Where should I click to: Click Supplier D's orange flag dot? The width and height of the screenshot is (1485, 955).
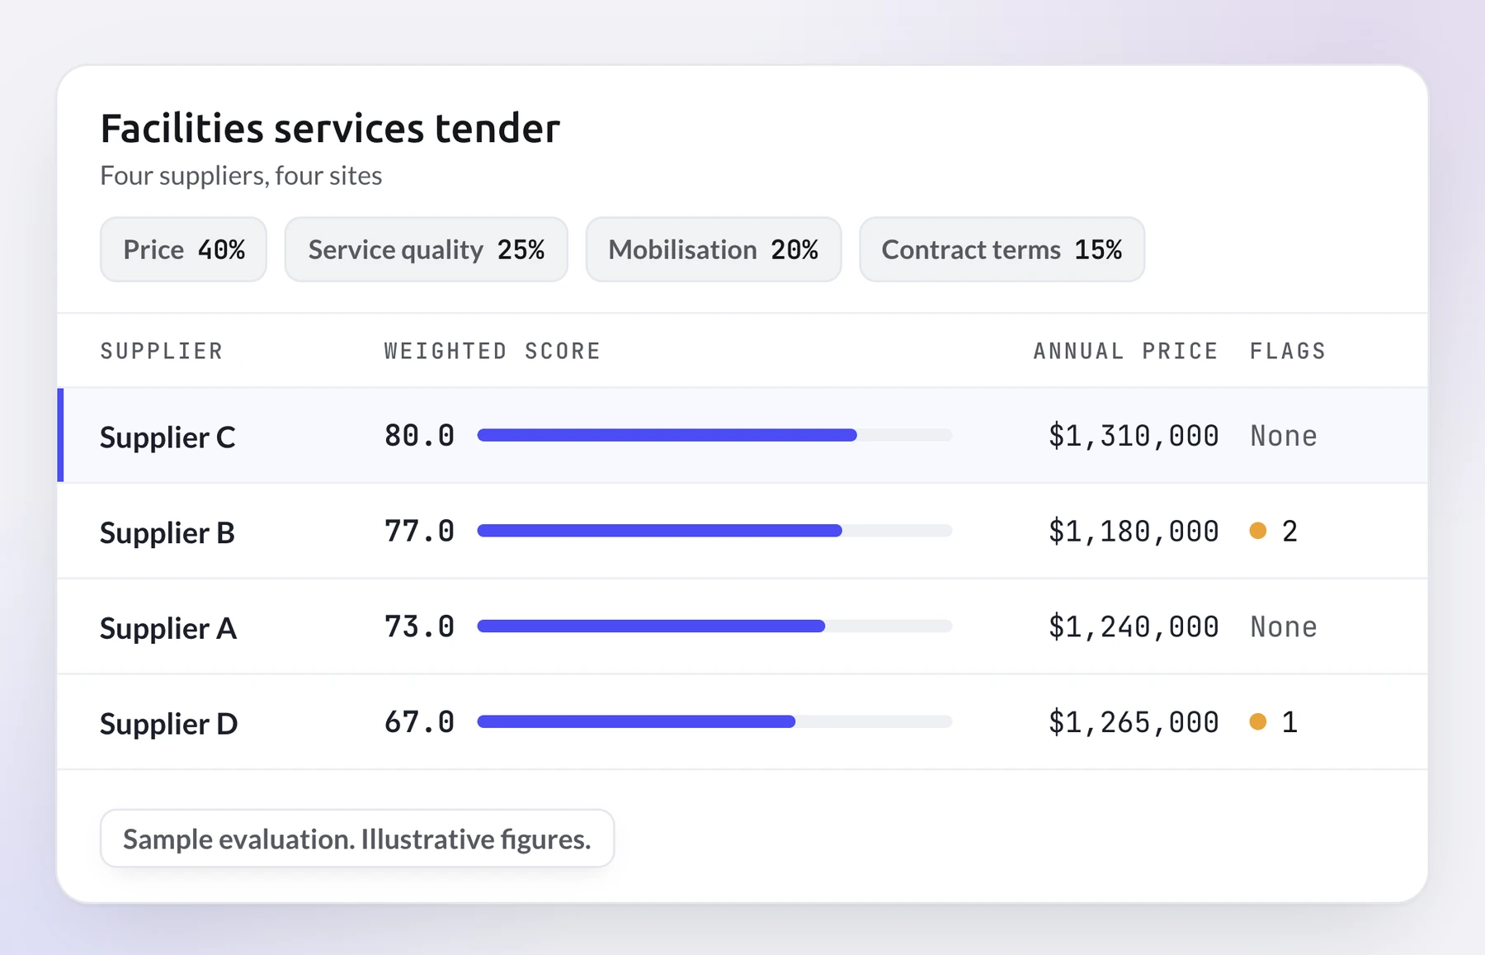[x=1258, y=721]
